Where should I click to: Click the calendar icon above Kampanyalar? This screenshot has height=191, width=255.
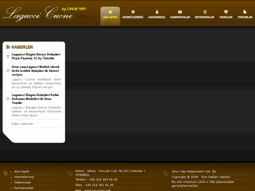click(180, 12)
